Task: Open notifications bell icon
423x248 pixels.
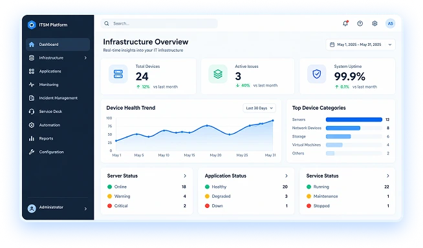Action: [x=345, y=23]
